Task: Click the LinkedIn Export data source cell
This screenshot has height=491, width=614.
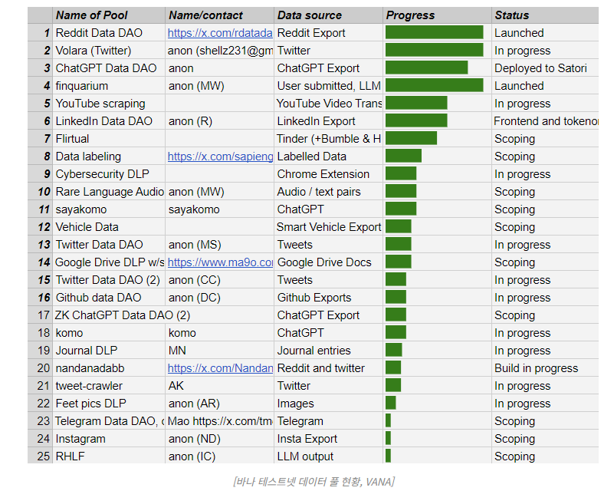Action: 317,121
